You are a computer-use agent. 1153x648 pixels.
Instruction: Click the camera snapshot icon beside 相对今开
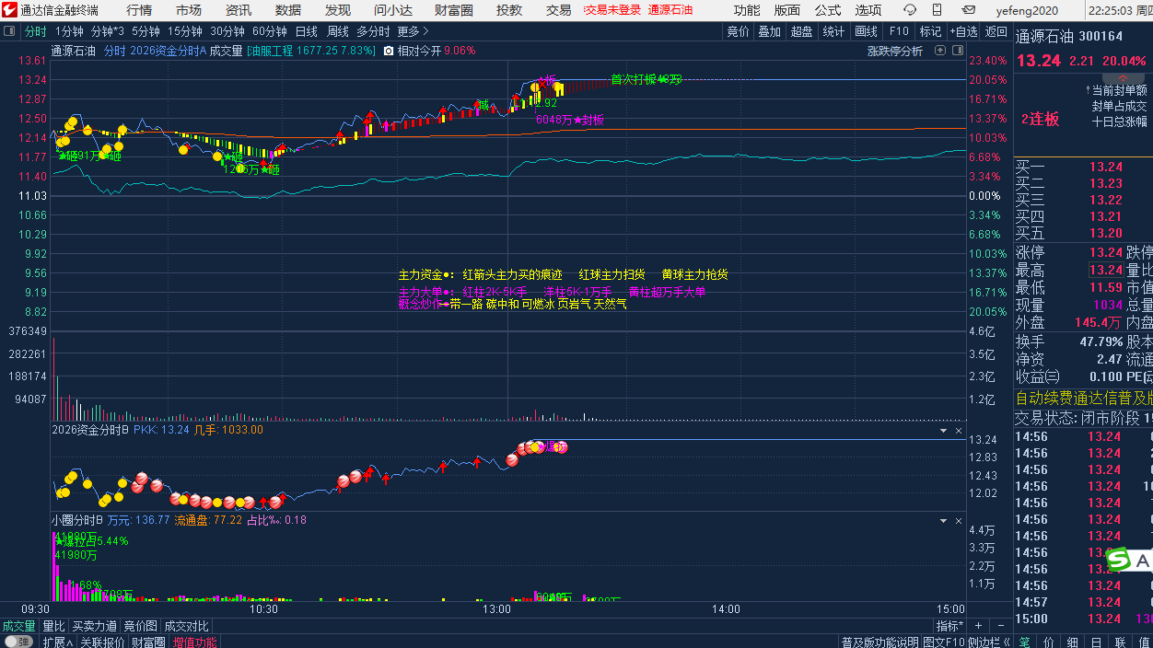coord(389,52)
